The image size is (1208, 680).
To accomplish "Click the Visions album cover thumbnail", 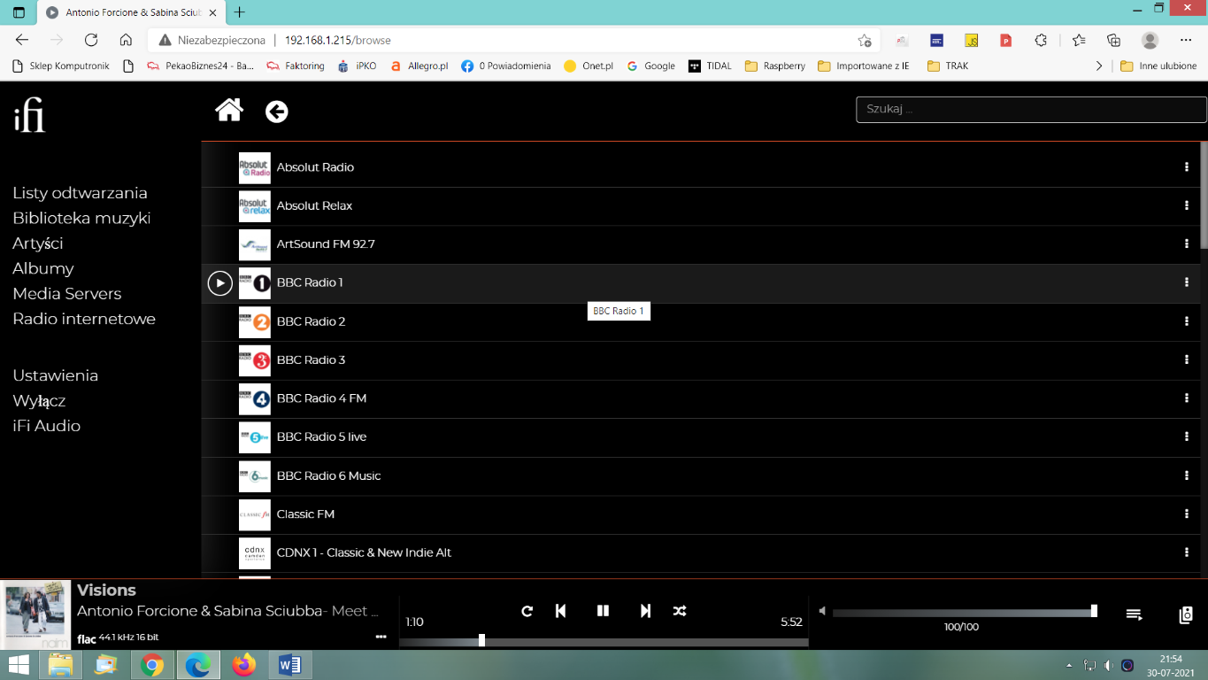I will (36, 614).
